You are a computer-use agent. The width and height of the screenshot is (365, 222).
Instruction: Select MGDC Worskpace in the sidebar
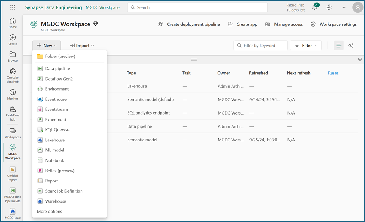13,152
